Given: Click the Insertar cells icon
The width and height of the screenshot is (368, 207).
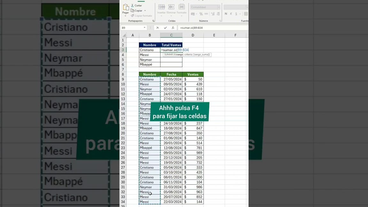Looking at the screenshot, I should coord(161,7).
